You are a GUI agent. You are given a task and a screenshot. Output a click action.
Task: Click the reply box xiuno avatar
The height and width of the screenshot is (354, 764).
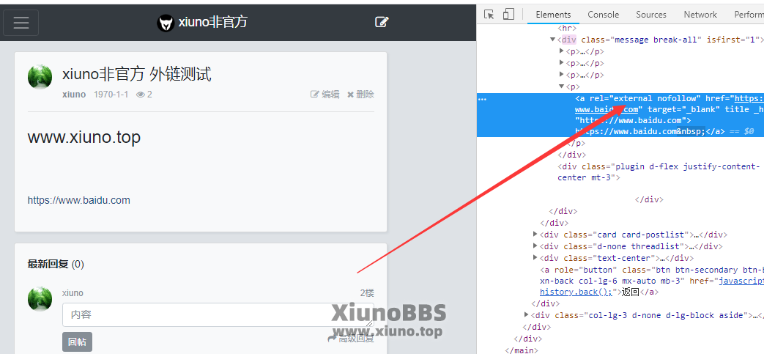point(40,299)
